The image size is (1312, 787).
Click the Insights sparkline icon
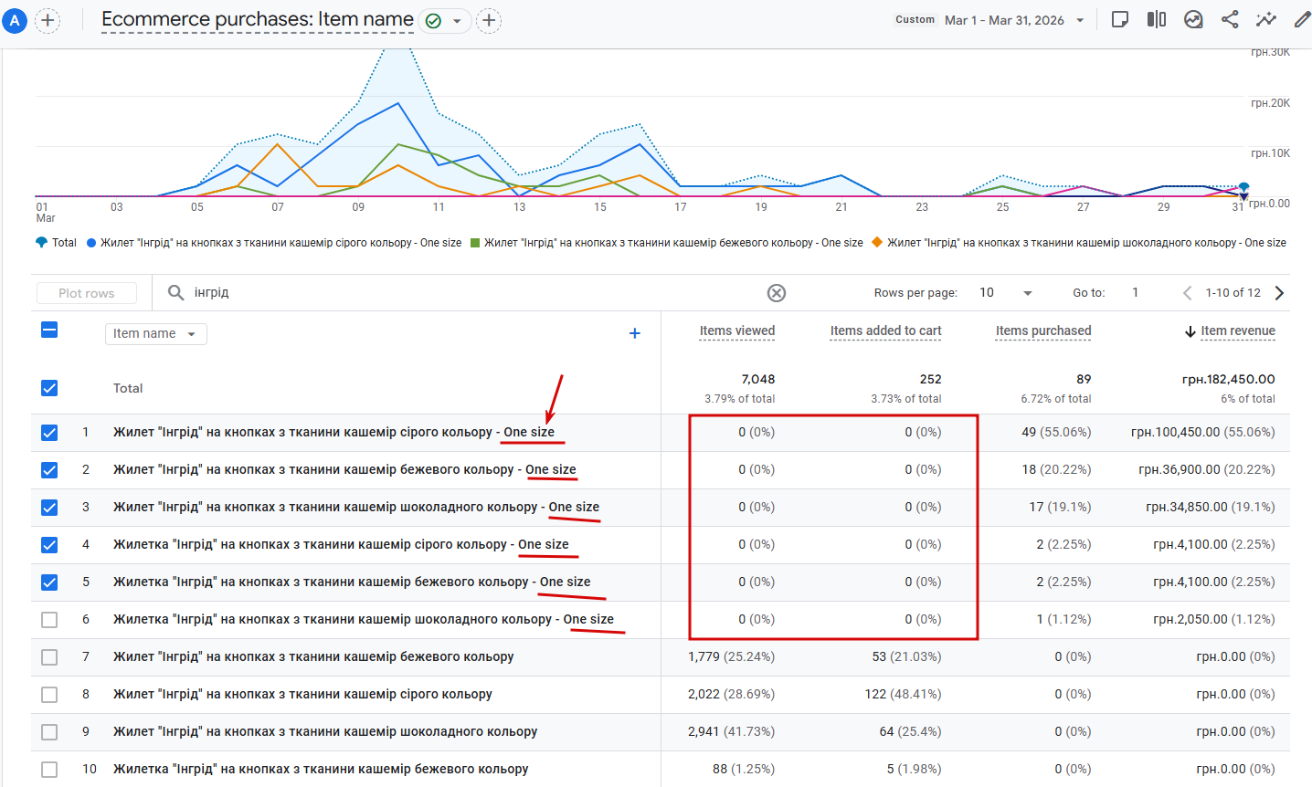pyautogui.click(x=1266, y=19)
